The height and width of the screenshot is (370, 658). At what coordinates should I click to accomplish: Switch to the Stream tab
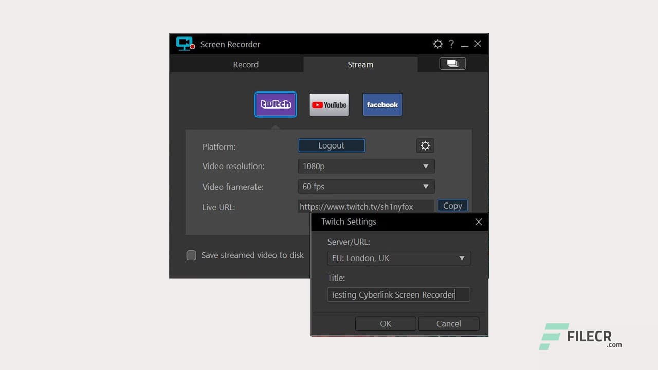[360, 64]
